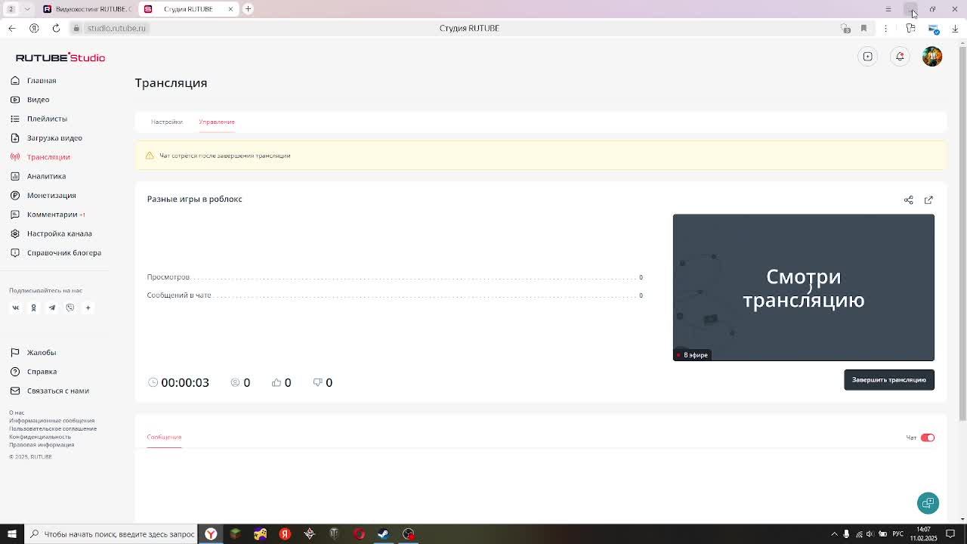Open Правовая информация footer link
The height and width of the screenshot is (544, 967).
click(42, 445)
